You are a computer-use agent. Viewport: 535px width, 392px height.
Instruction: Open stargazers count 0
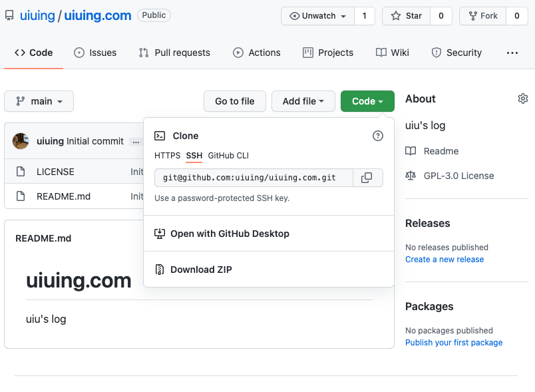coord(441,16)
